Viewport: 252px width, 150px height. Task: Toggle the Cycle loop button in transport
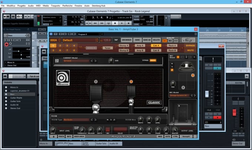pos(109,23)
